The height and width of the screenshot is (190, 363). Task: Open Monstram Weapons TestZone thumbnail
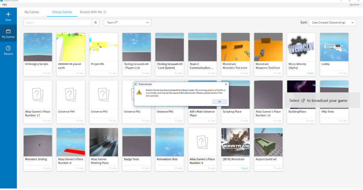click(268, 47)
